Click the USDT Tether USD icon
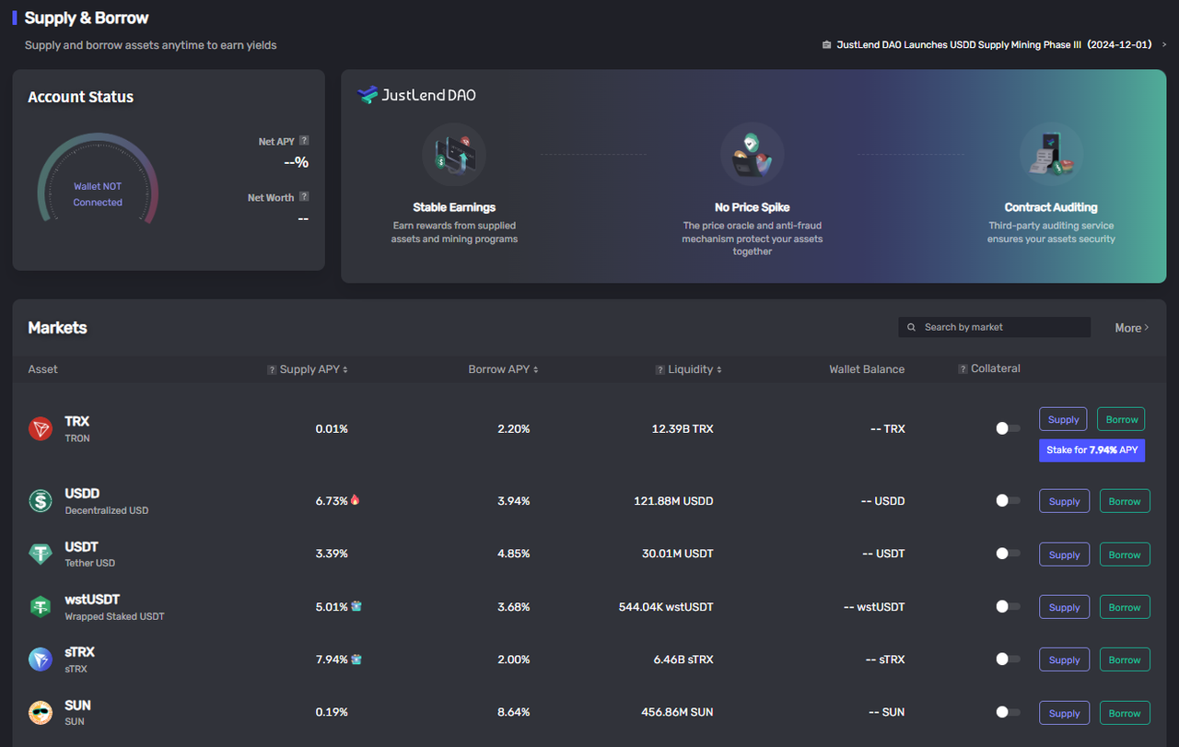Image resolution: width=1179 pixels, height=747 pixels. coord(40,554)
